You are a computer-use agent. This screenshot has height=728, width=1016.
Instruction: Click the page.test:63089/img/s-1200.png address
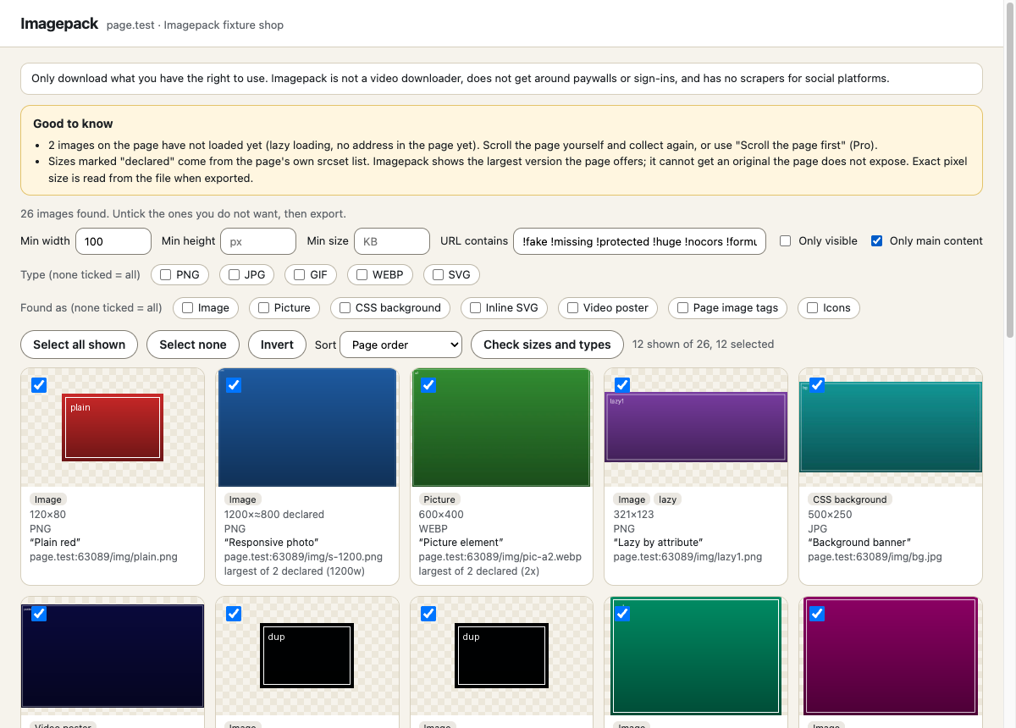(303, 557)
